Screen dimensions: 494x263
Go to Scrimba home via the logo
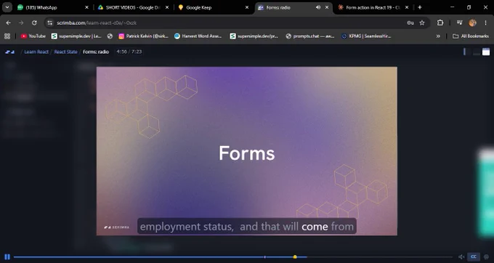click(x=10, y=52)
